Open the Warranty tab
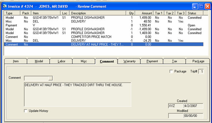 click(129, 61)
